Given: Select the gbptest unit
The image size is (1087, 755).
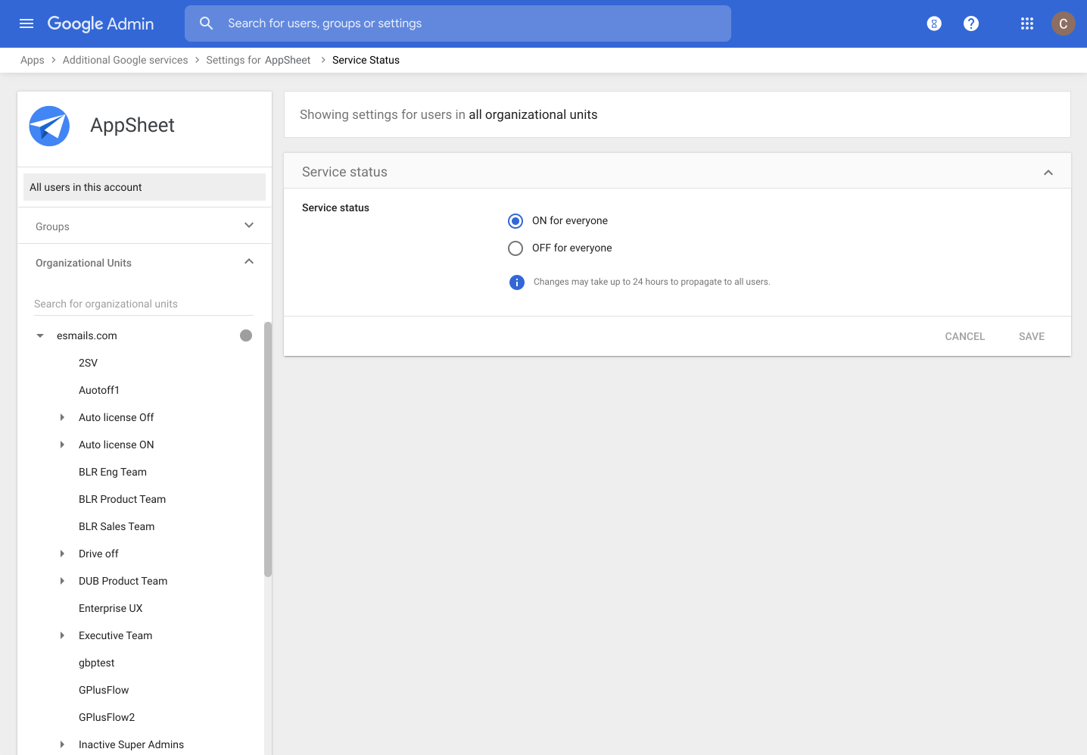Looking at the screenshot, I should [x=97, y=663].
